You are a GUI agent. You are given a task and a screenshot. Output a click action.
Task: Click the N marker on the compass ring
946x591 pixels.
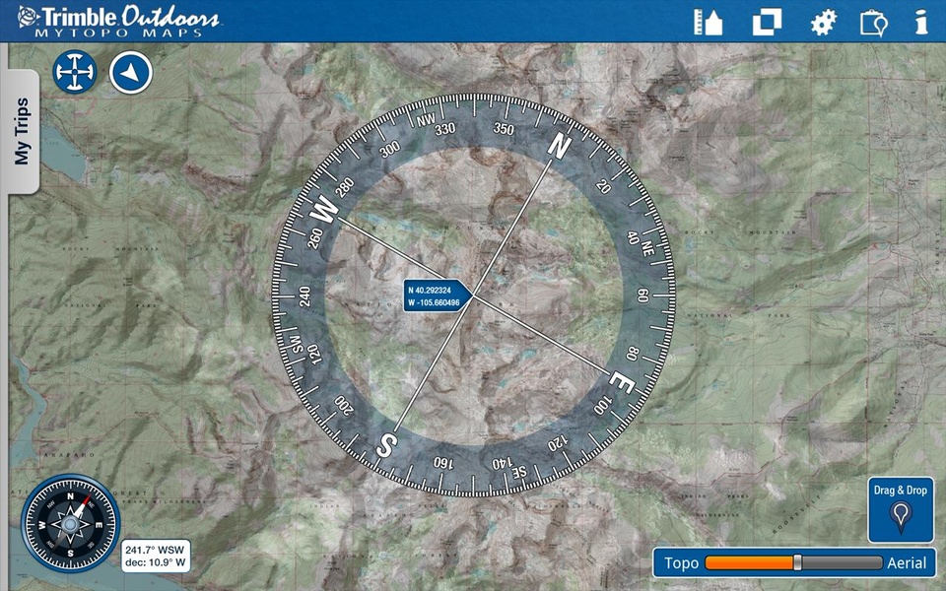click(x=560, y=147)
